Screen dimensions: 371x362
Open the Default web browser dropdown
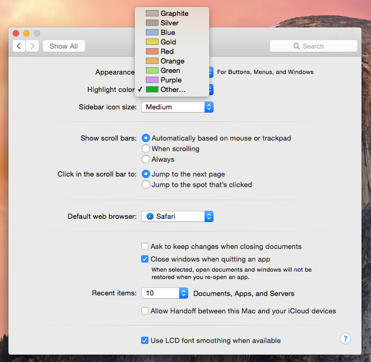coord(177,216)
